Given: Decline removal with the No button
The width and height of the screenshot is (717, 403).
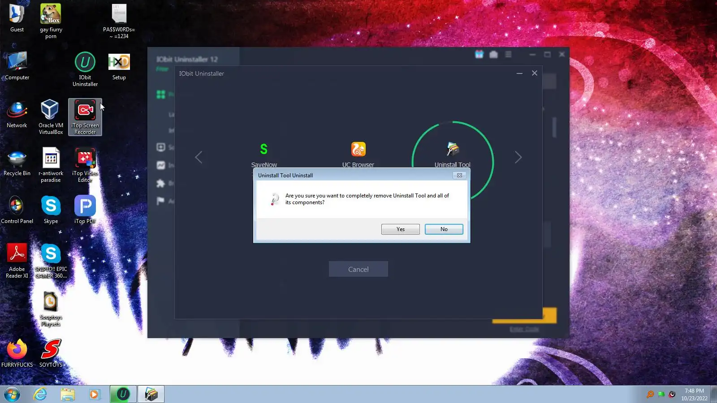Looking at the screenshot, I should (x=444, y=229).
